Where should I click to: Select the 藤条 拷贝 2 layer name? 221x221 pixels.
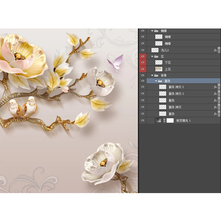click(x=176, y=94)
